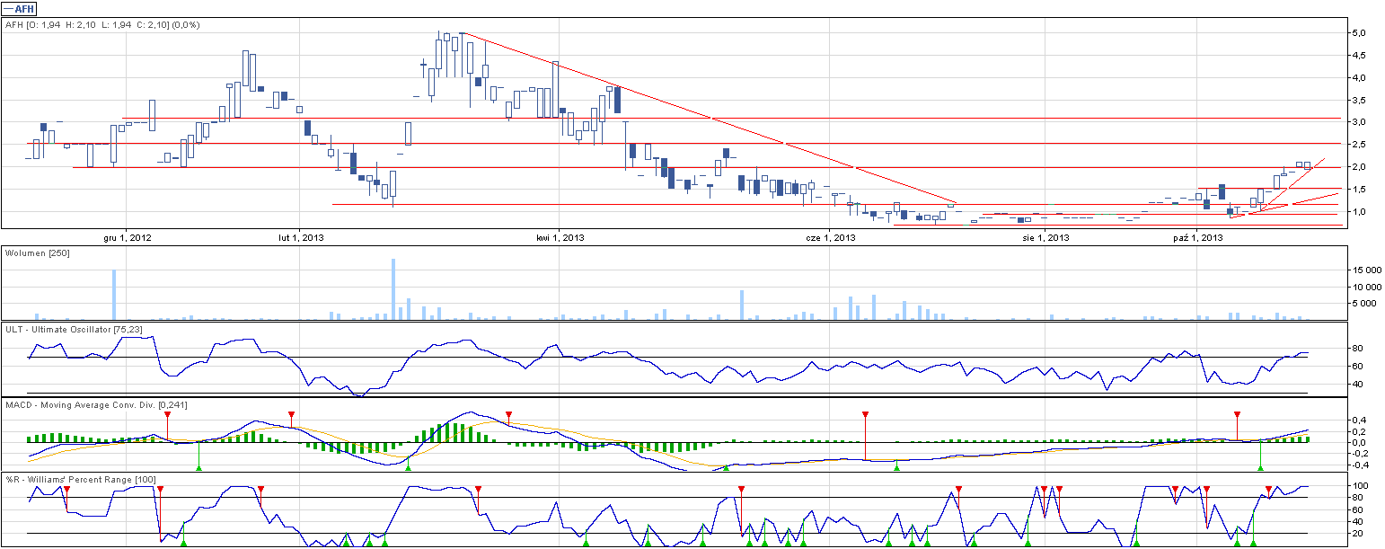Image resolution: width=1385 pixels, height=549 pixels.
Task: Click the first green Williams %R marker
Action: point(183,542)
